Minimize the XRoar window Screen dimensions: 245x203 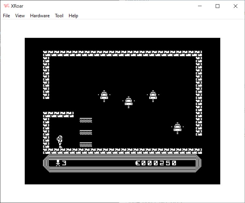200,6
